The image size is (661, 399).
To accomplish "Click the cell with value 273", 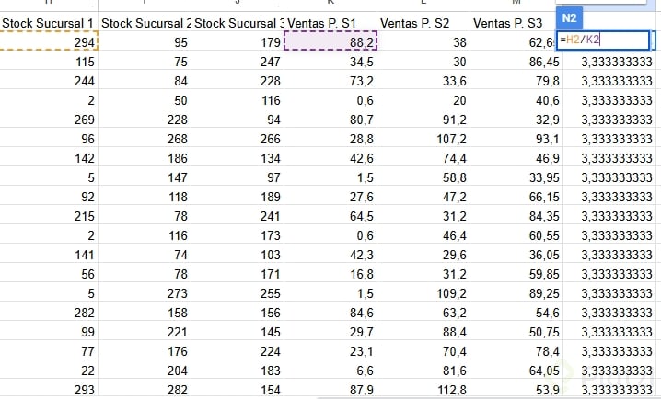I will click(x=145, y=292).
